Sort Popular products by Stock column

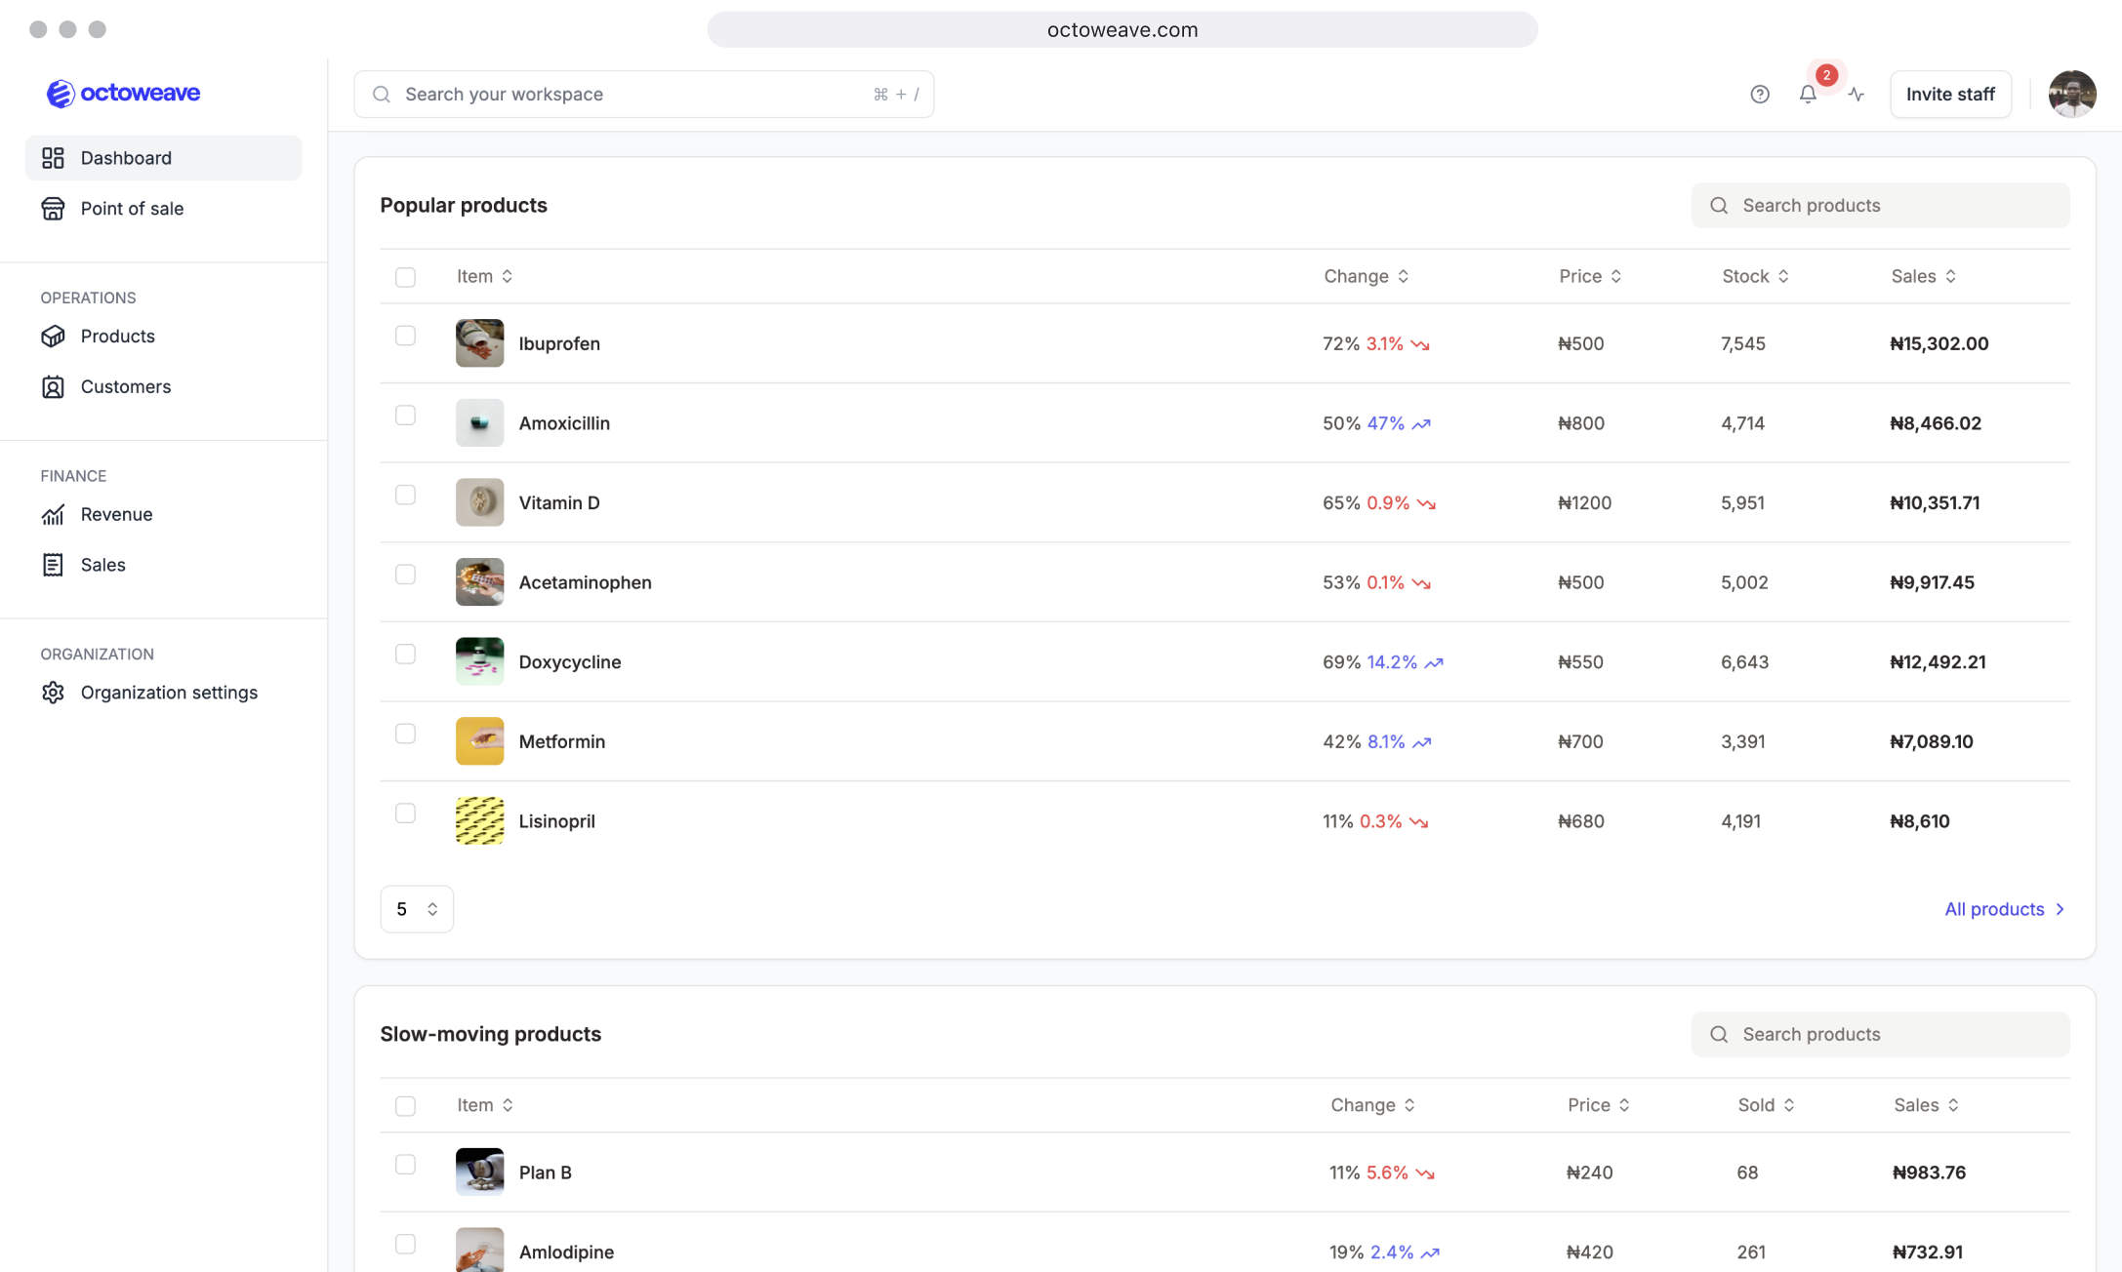point(1755,276)
